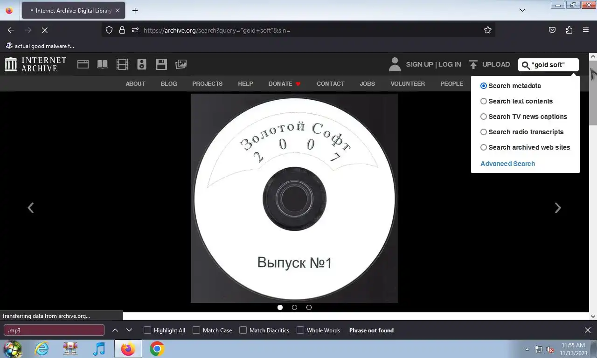Open Pocket save icon in toolbar
This screenshot has width=597, height=358.
pos(552,30)
